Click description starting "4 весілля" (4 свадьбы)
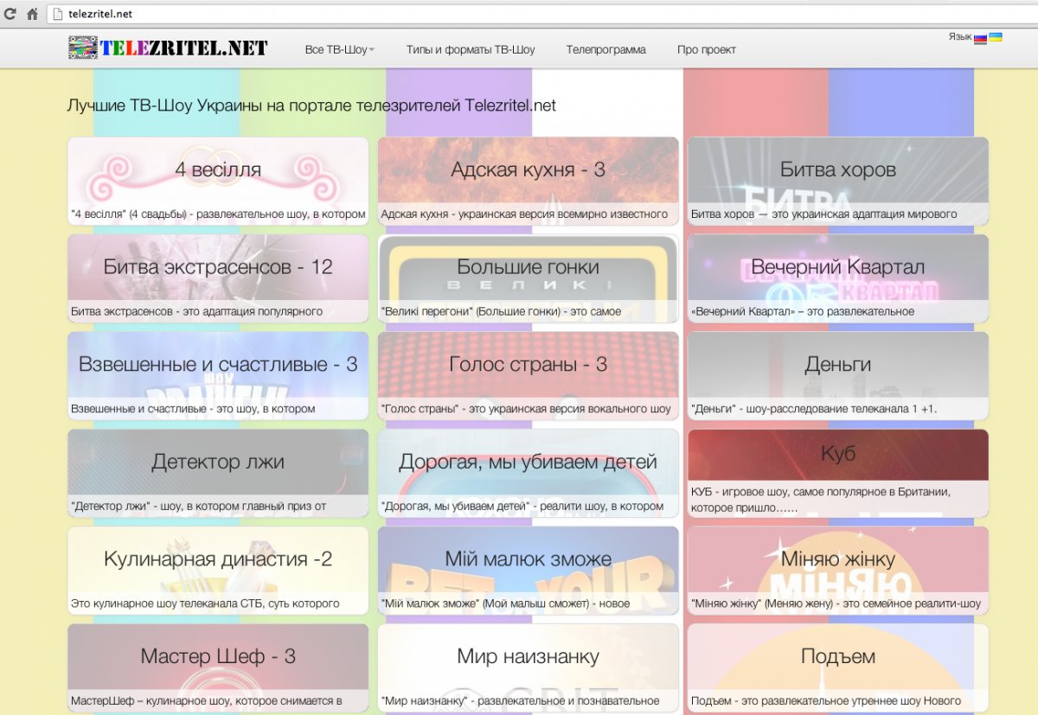This screenshot has height=715, width=1038. pyautogui.click(x=218, y=214)
